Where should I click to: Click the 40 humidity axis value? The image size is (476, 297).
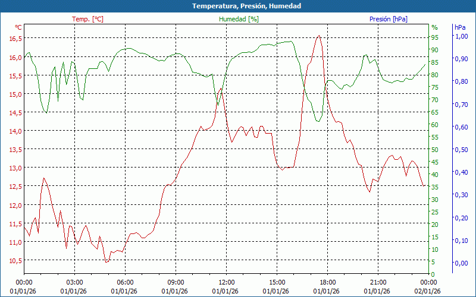(x=435, y=175)
